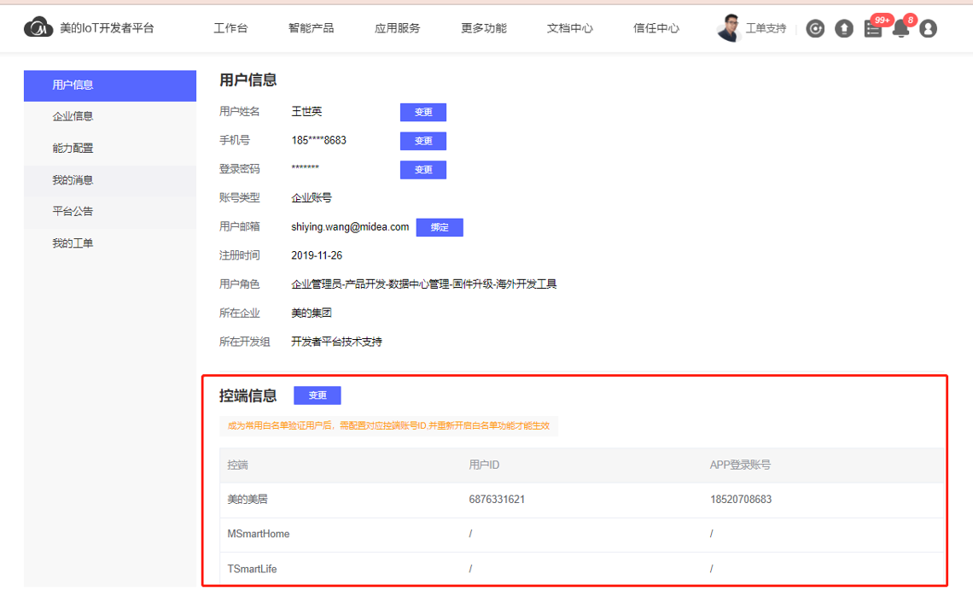The width and height of the screenshot is (973, 591).
Task: Click the work order support avatar
Action: (729, 28)
